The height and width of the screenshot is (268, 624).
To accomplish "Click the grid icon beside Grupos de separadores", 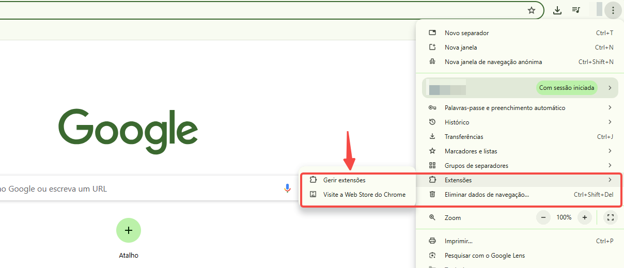I will (x=432, y=165).
